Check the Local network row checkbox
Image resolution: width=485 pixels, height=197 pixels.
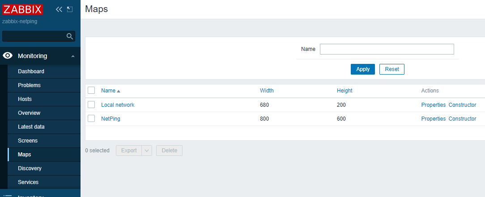(91, 105)
